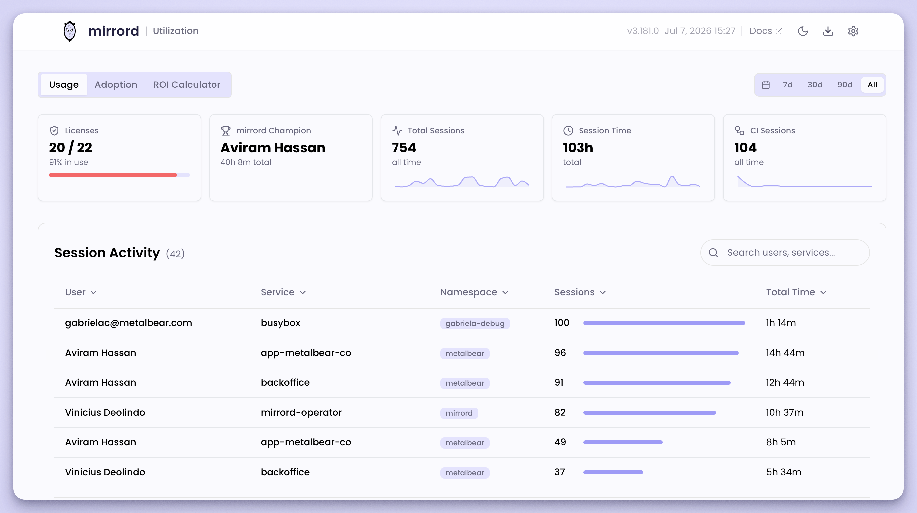
Task: Click the Licenses shield icon
Action: [x=54, y=131]
